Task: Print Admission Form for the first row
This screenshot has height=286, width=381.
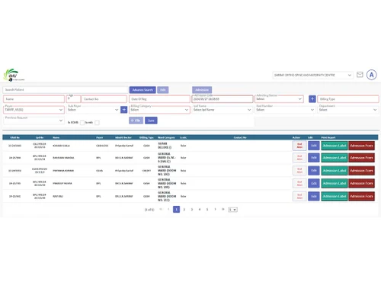Action: pyautogui.click(x=361, y=146)
